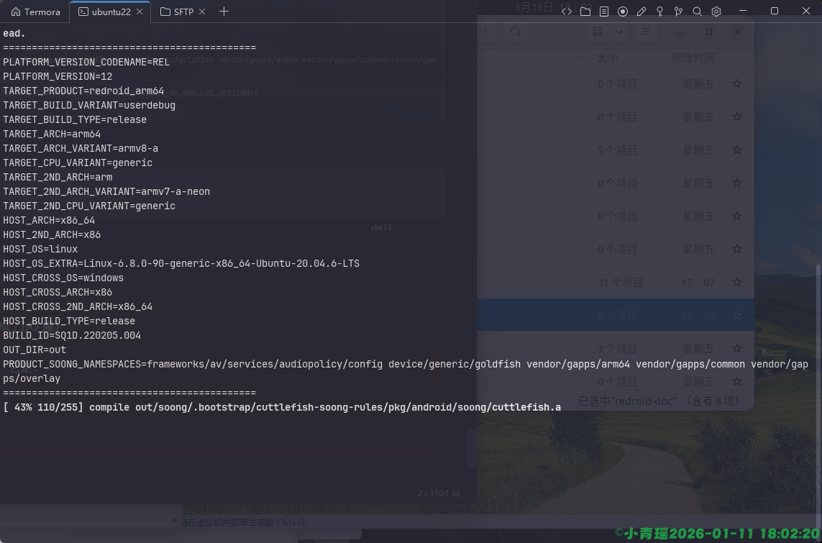This screenshot has width=822, height=543.
Task: Click the branch-shaped tunneling icon
Action: (679, 12)
